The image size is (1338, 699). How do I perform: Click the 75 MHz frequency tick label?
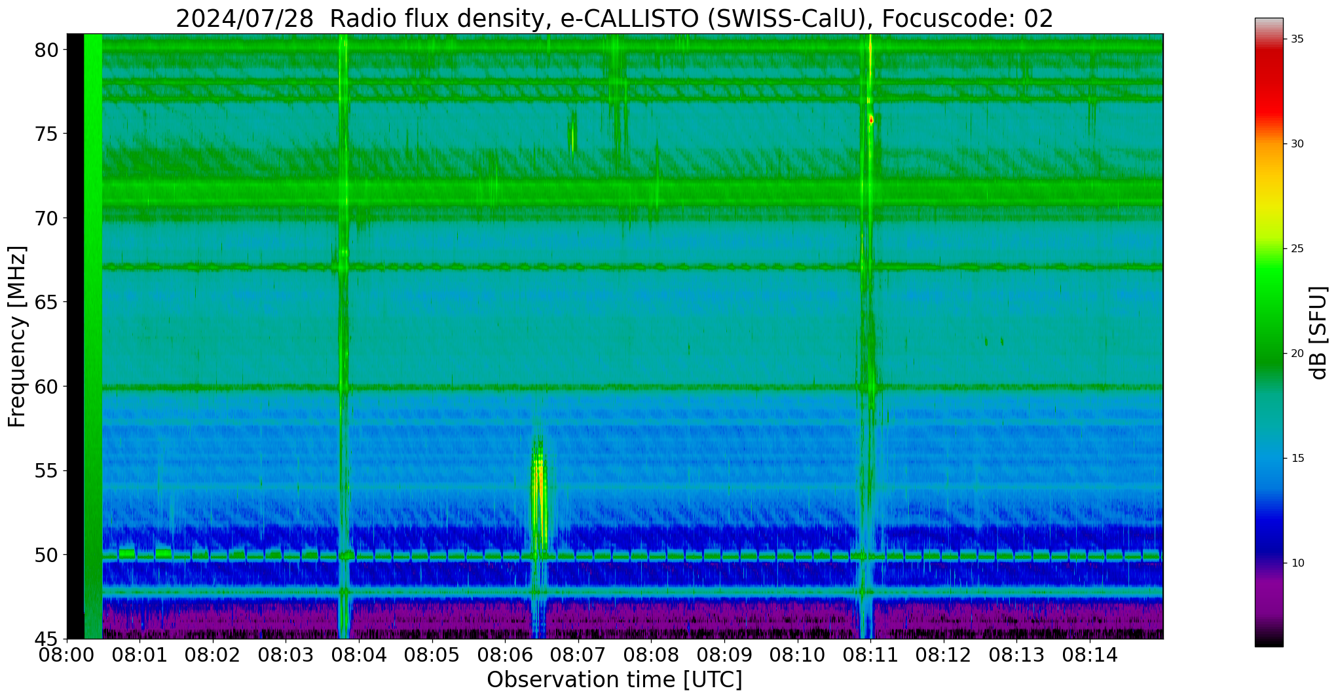(x=46, y=134)
